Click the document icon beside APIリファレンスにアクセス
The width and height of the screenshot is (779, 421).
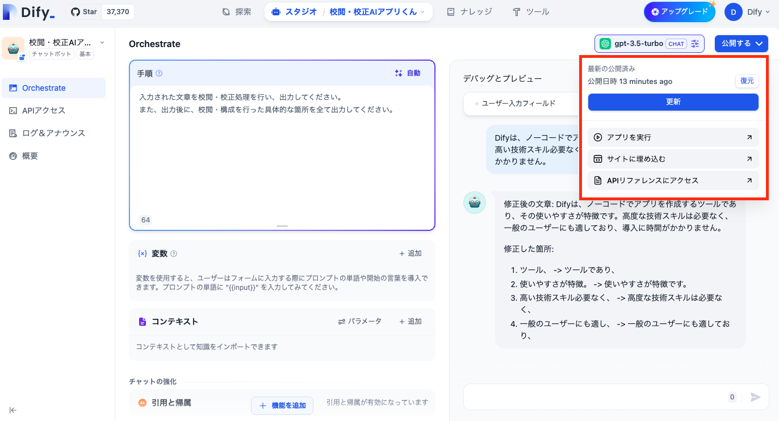point(597,180)
